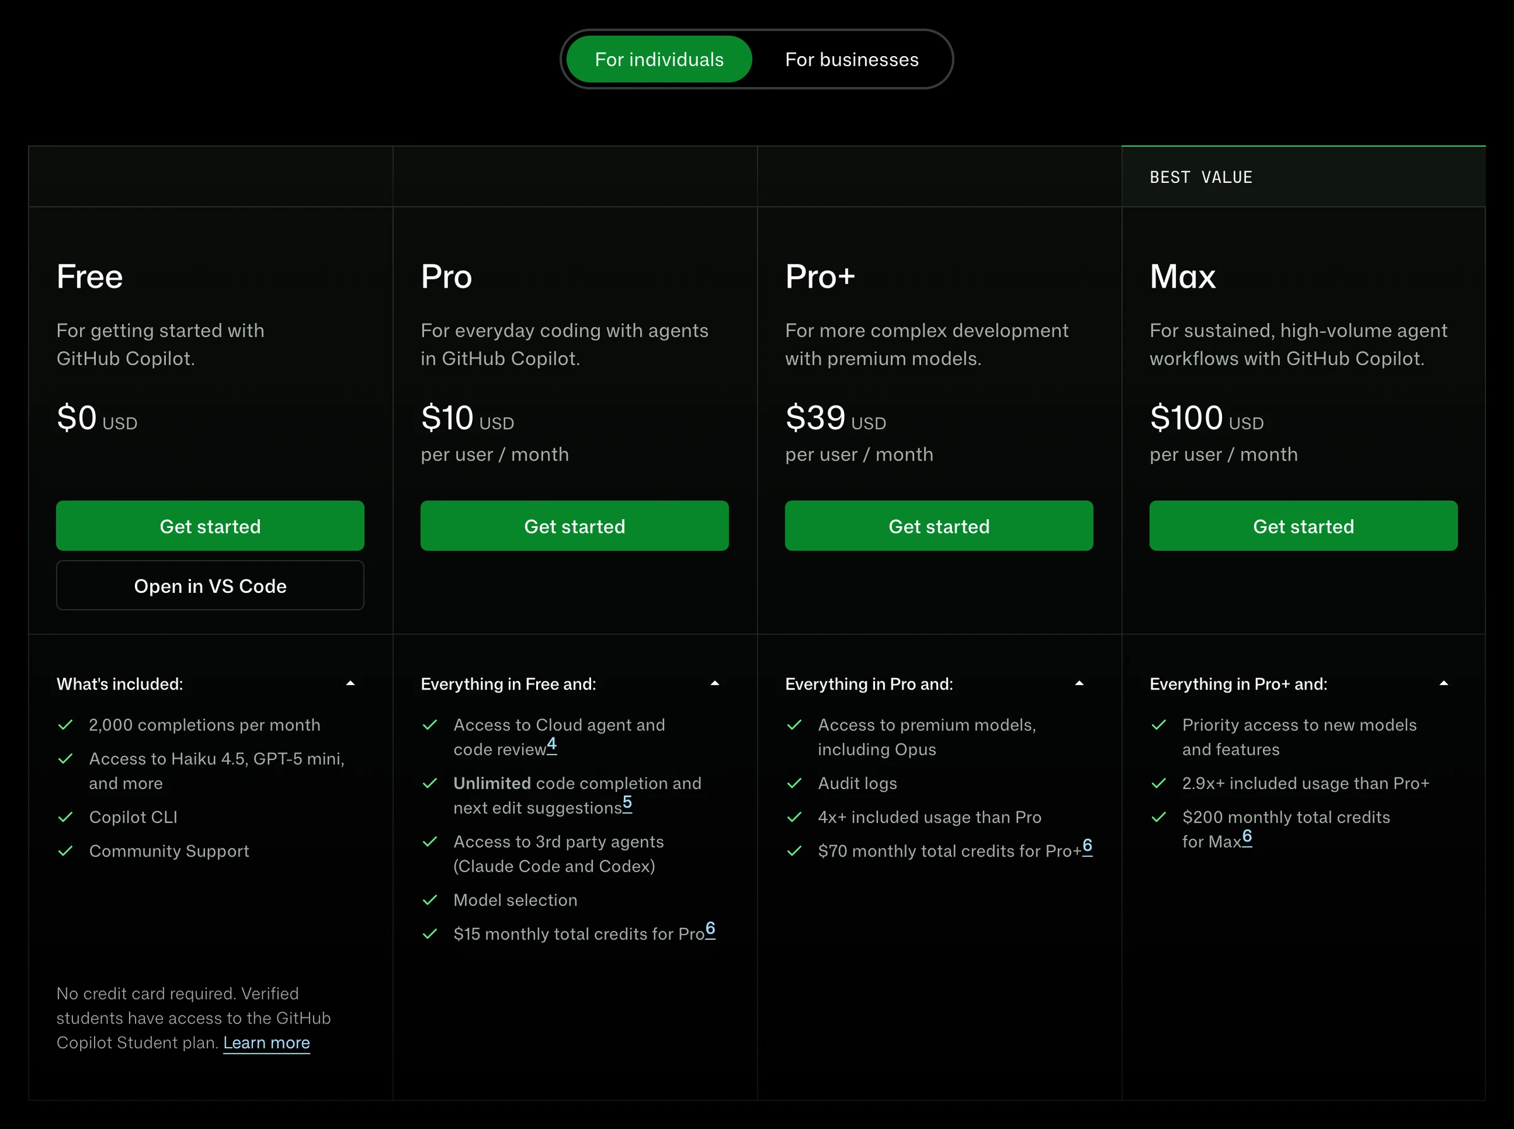Click Get started under the Max plan
This screenshot has width=1514, height=1129.
click(1303, 525)
